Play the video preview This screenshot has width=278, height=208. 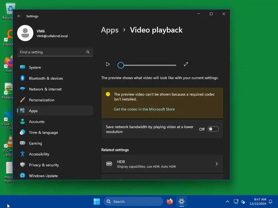(x=108, y=64)
